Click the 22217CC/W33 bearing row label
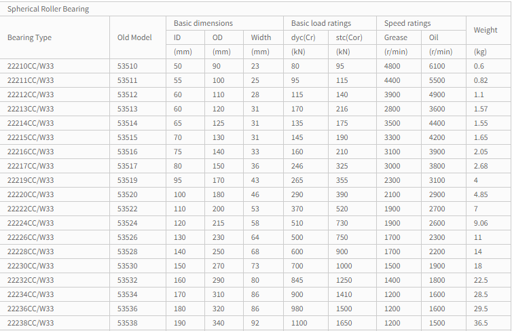The image size is (512, 331). (31, 166)
